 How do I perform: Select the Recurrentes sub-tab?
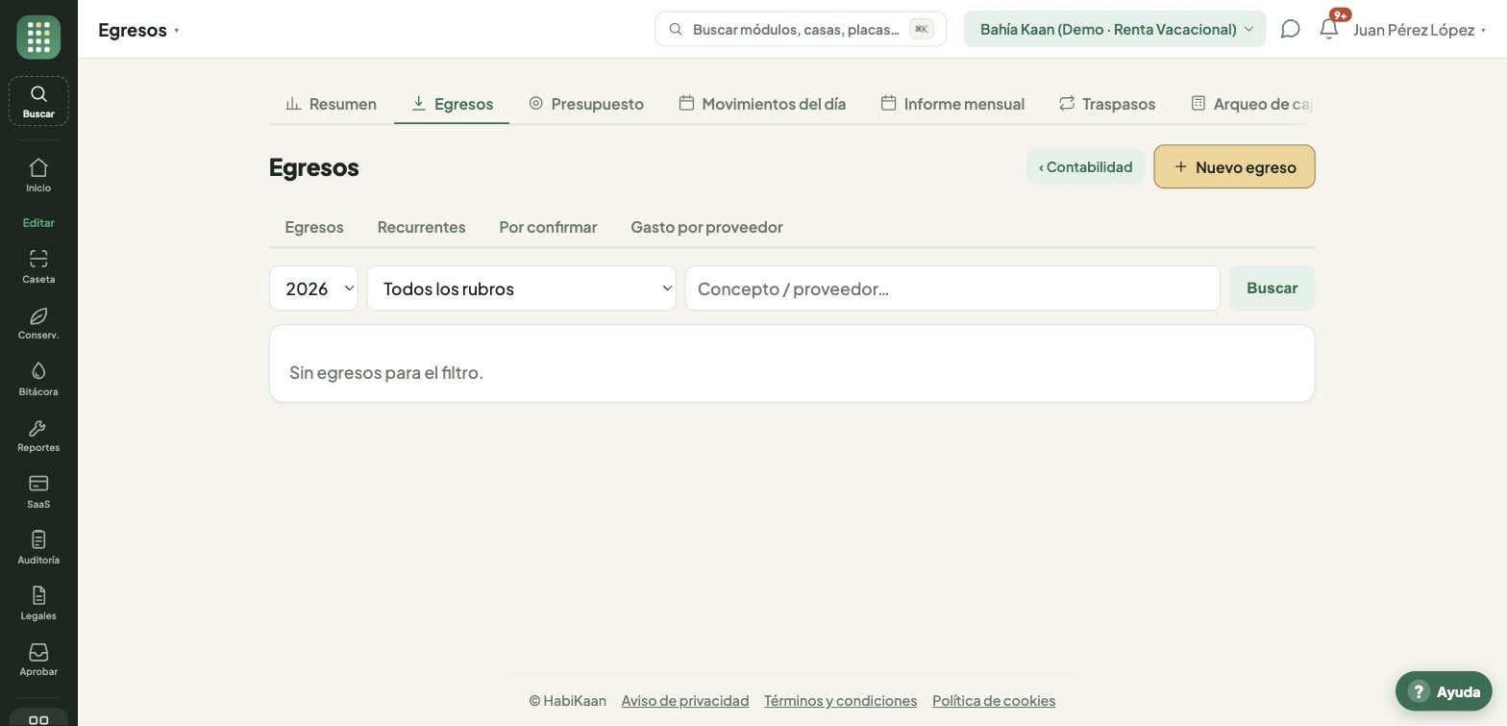click(x=421, y=227)
